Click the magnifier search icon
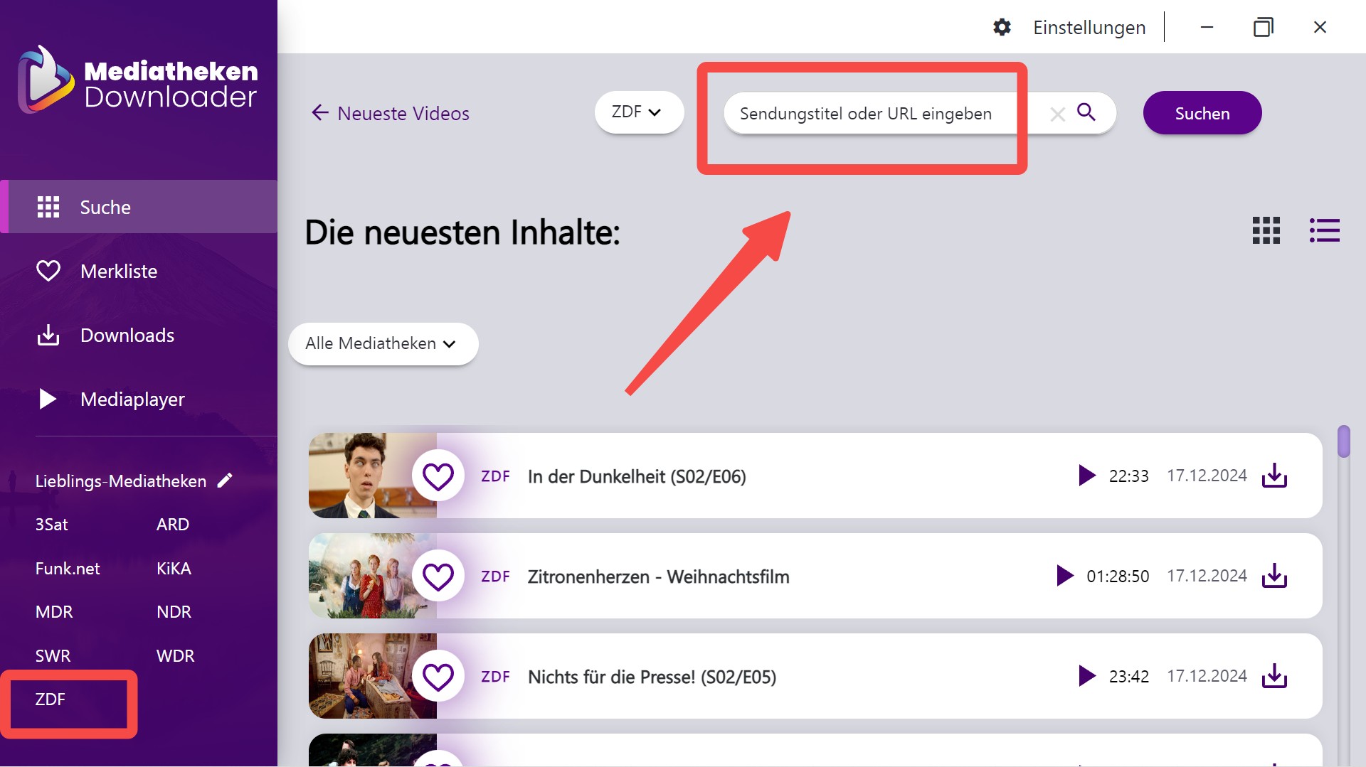 click(1086, 112)
